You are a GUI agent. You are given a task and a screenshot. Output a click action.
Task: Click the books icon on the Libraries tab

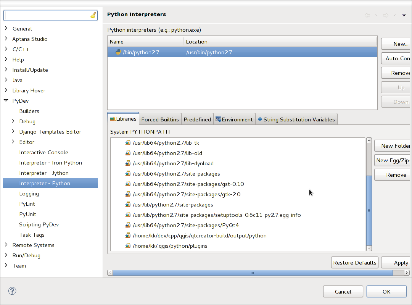(x=113, y=119)
